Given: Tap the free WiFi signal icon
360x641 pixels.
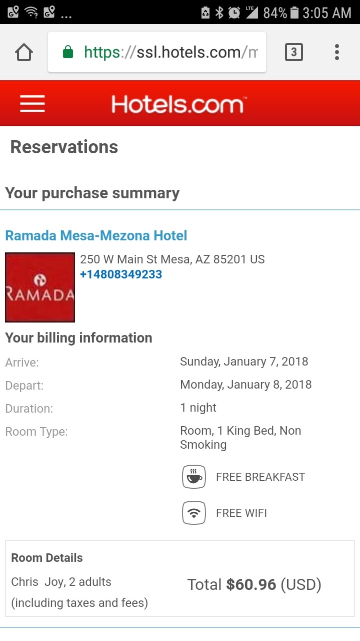Looking at the screenshot, I should tap(194, 513).
